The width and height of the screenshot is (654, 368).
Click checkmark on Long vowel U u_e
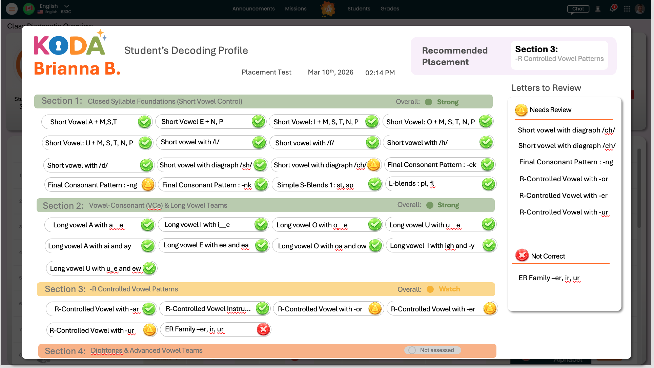(x=488, y=224)
